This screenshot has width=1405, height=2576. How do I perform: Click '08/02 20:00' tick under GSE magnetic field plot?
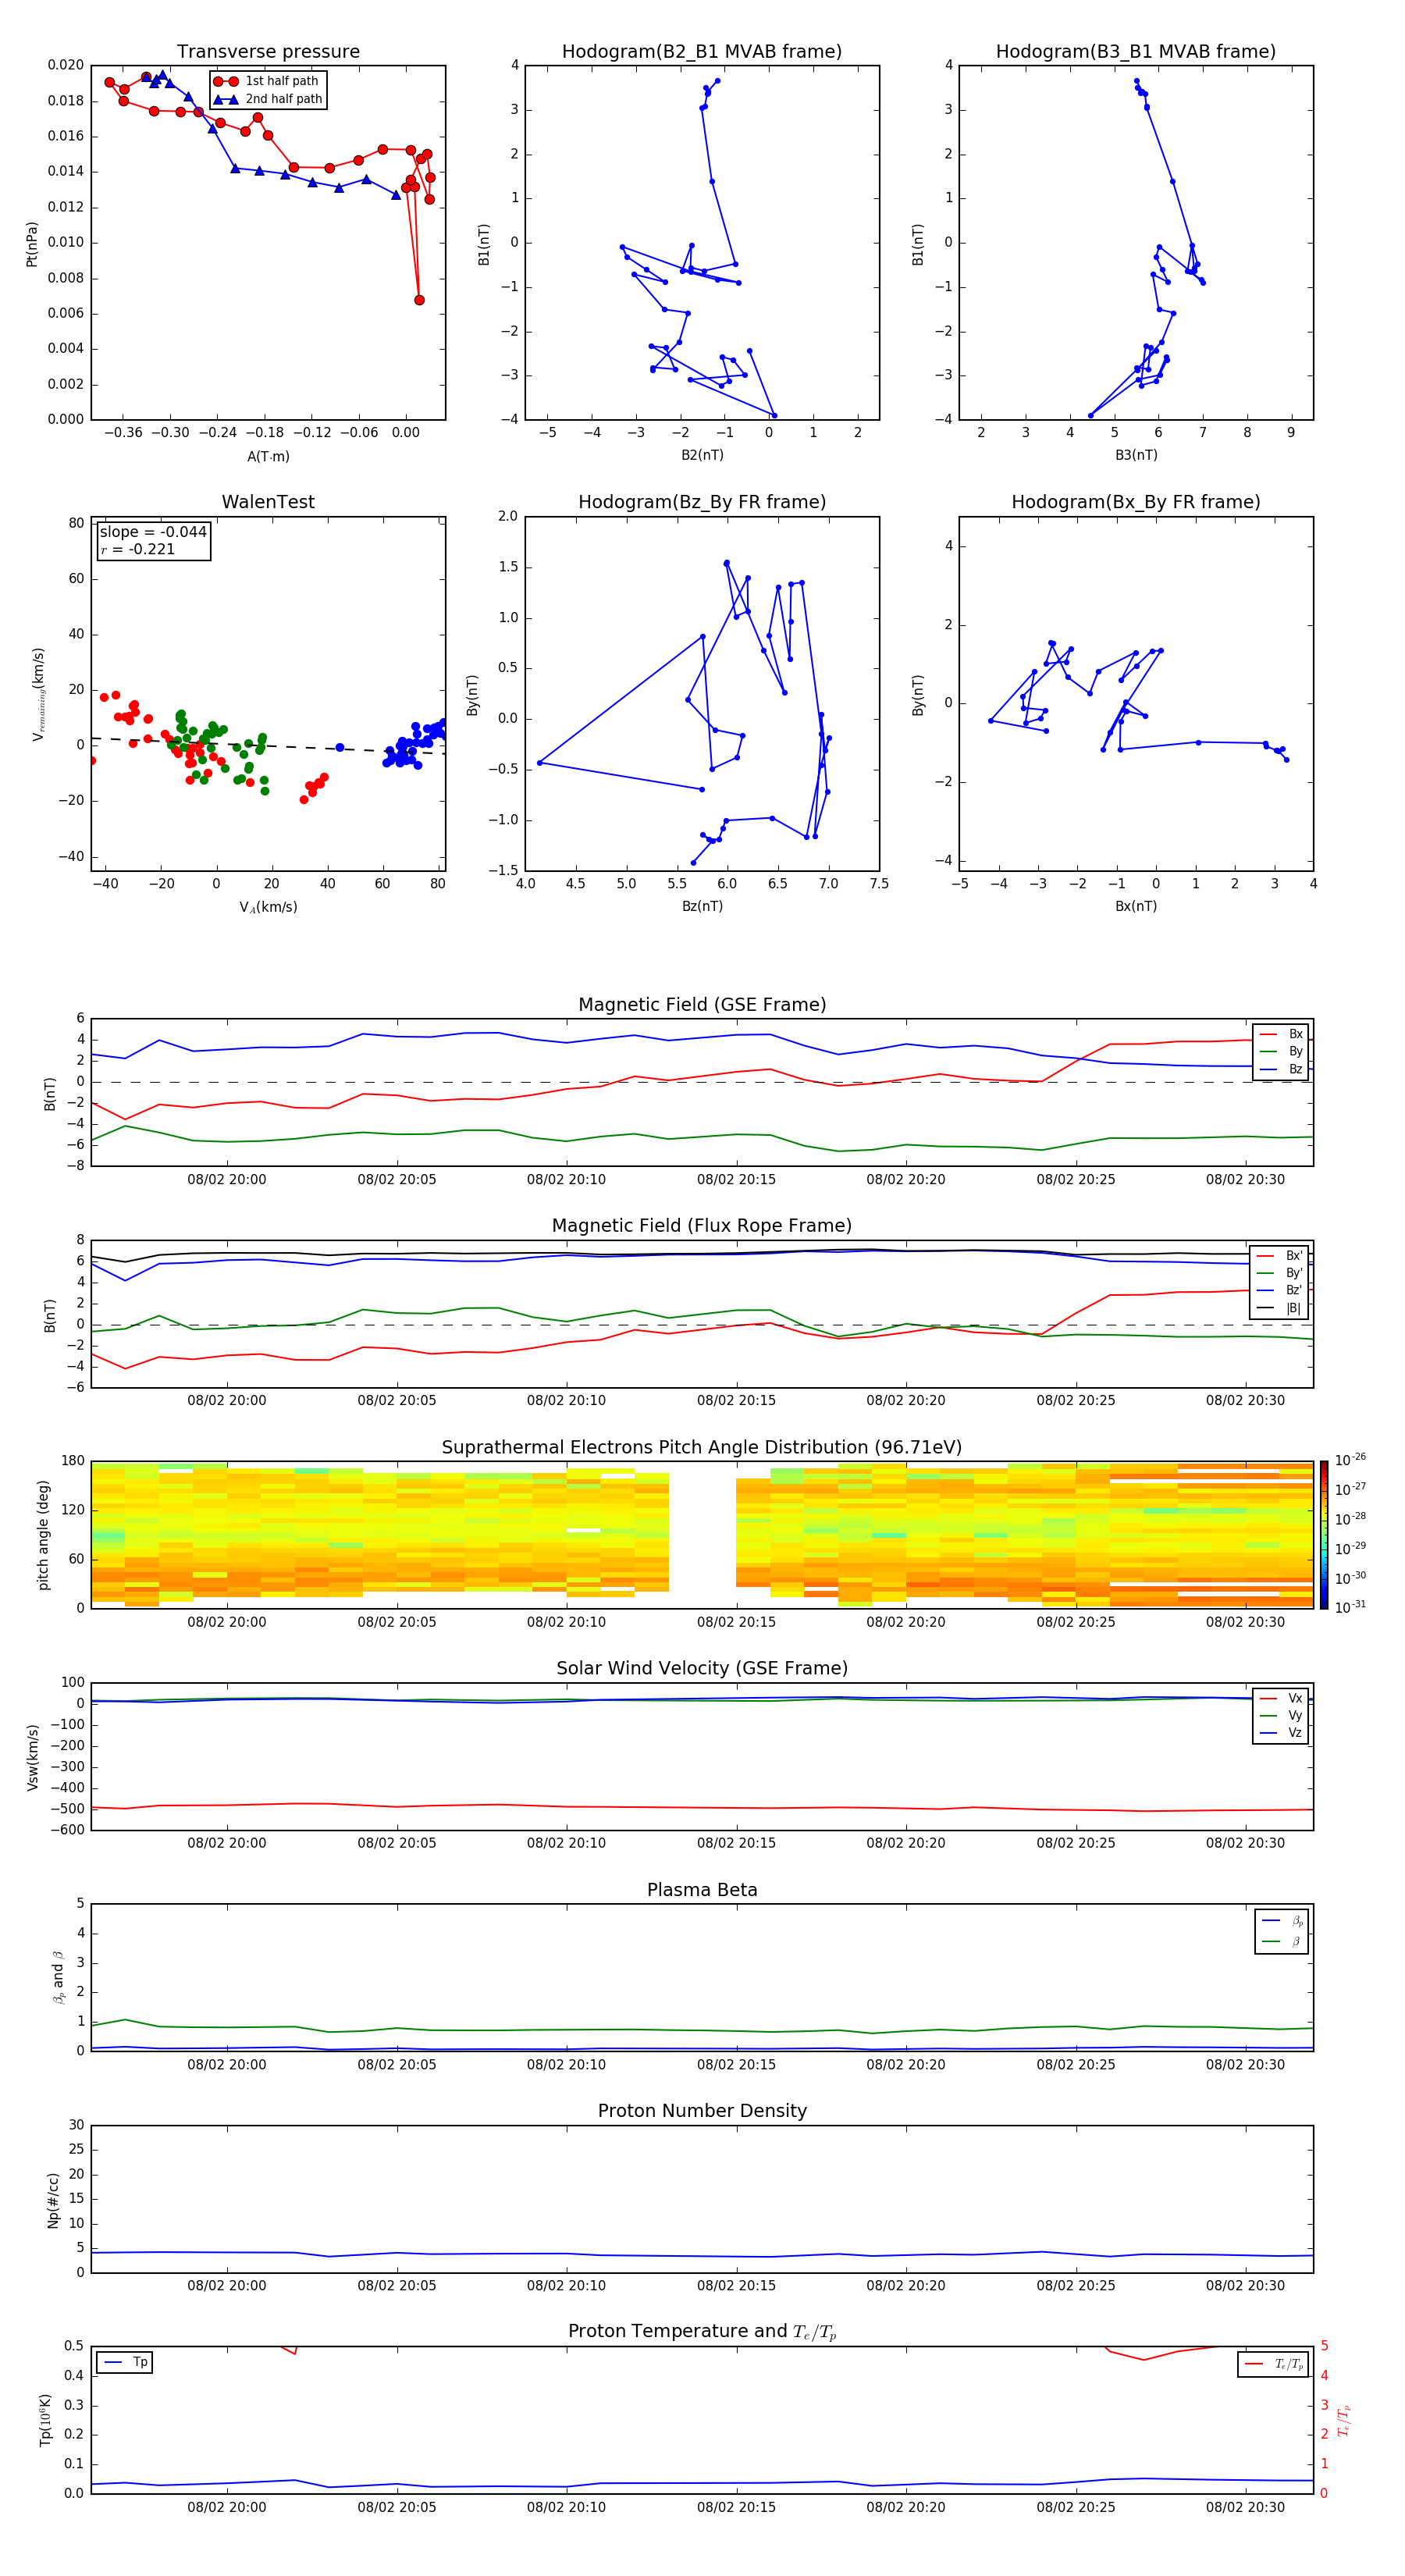pyautogui.click(x=227, y=1180)
